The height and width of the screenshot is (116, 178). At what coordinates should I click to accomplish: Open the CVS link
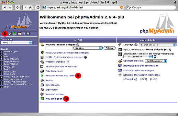pos(144,79)
